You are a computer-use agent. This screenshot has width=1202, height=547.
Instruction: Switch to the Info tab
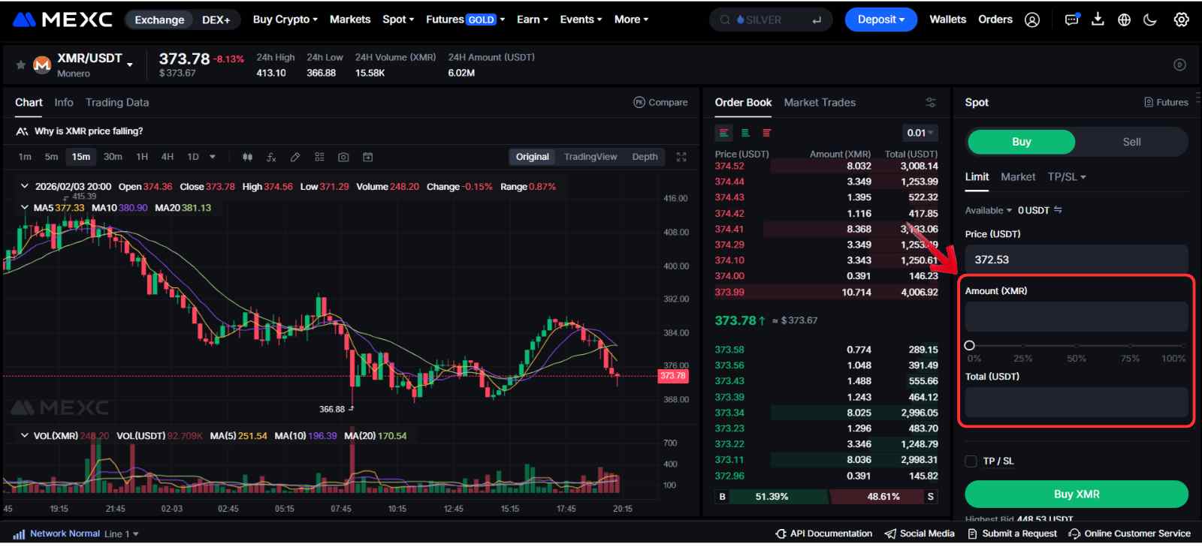(64, 102)
